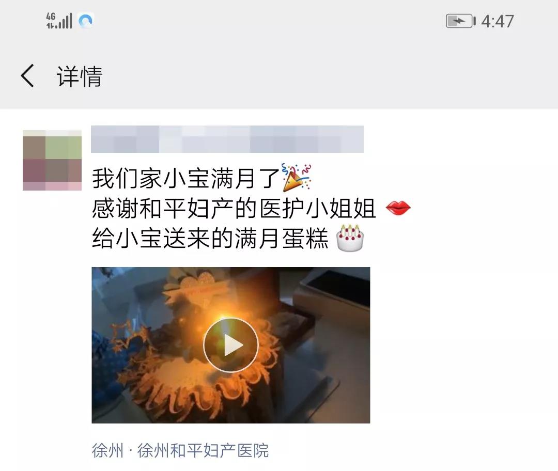Image resolution: width=558 pixels, height=471 pixels.
Task: Tap the 4:47 clock display
Action: pyautogui.click(x=498, y=21)
